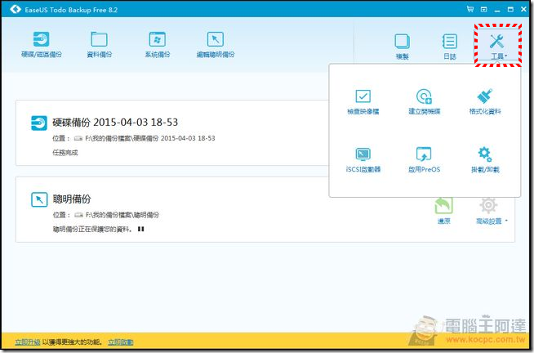Select 檢查映像檔 check image tool
Image resolution: width=534 pixels, height=353 pixels.
tap(363, 102)
